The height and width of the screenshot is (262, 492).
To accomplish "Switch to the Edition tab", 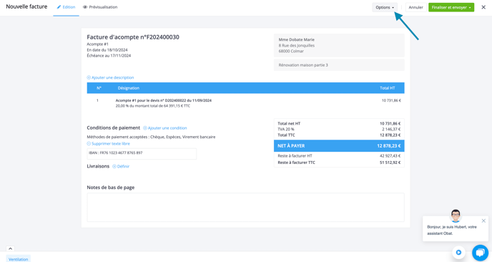I will tap(66, 7).
